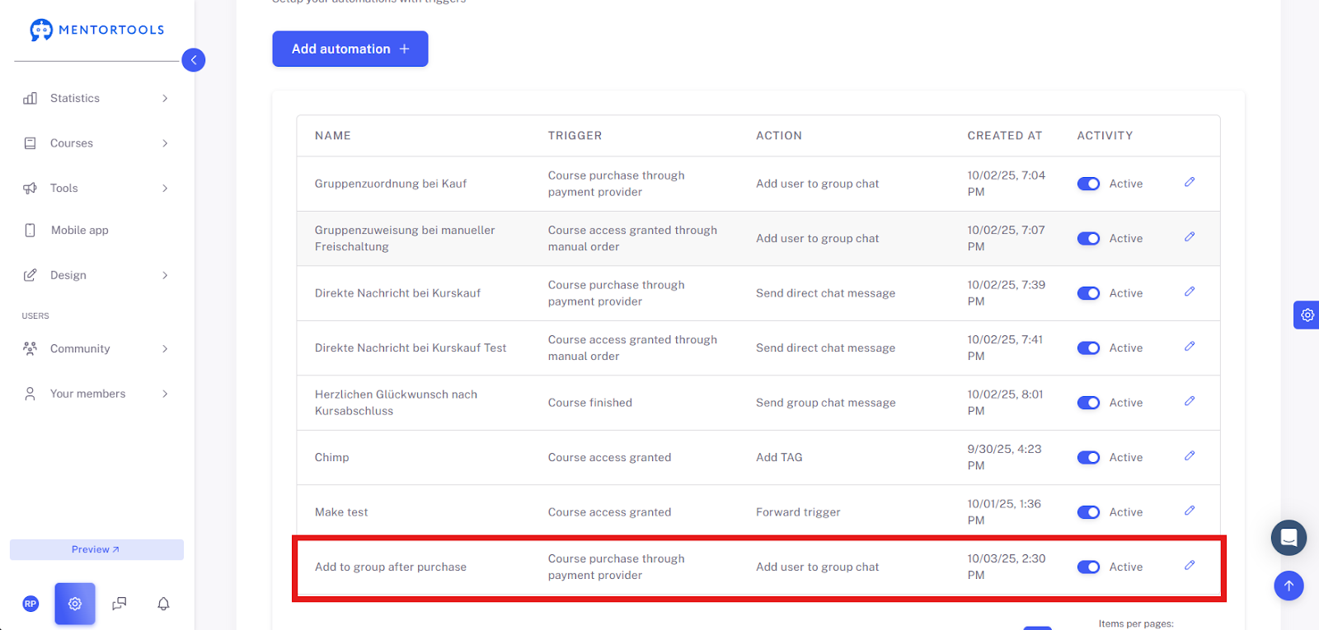This screenshot has height=630, width=1319.
Task: Expand the Courses chevron
Action: pyautogui.click(x=165, y=143)
